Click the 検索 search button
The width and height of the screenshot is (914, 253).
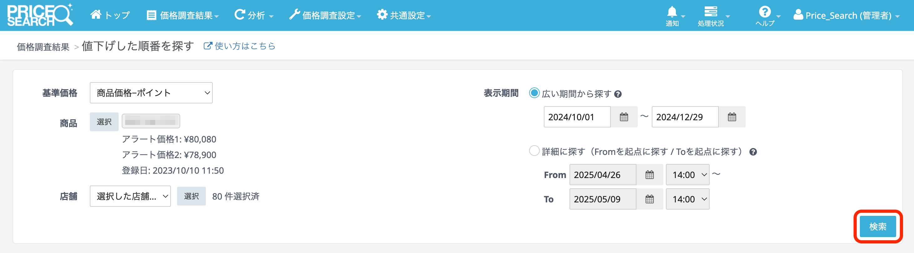click(877, 226)
